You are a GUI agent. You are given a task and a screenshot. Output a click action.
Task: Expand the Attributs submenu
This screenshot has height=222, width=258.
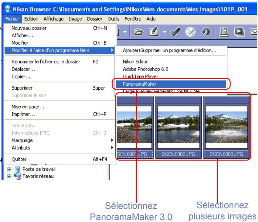(x=60, y=148)
